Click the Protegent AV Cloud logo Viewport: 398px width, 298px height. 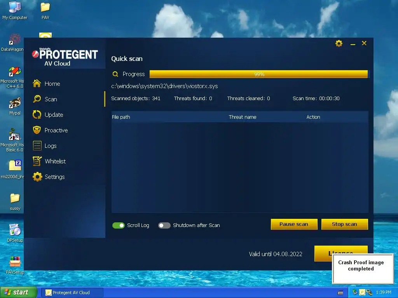click(x=65, y=57)
